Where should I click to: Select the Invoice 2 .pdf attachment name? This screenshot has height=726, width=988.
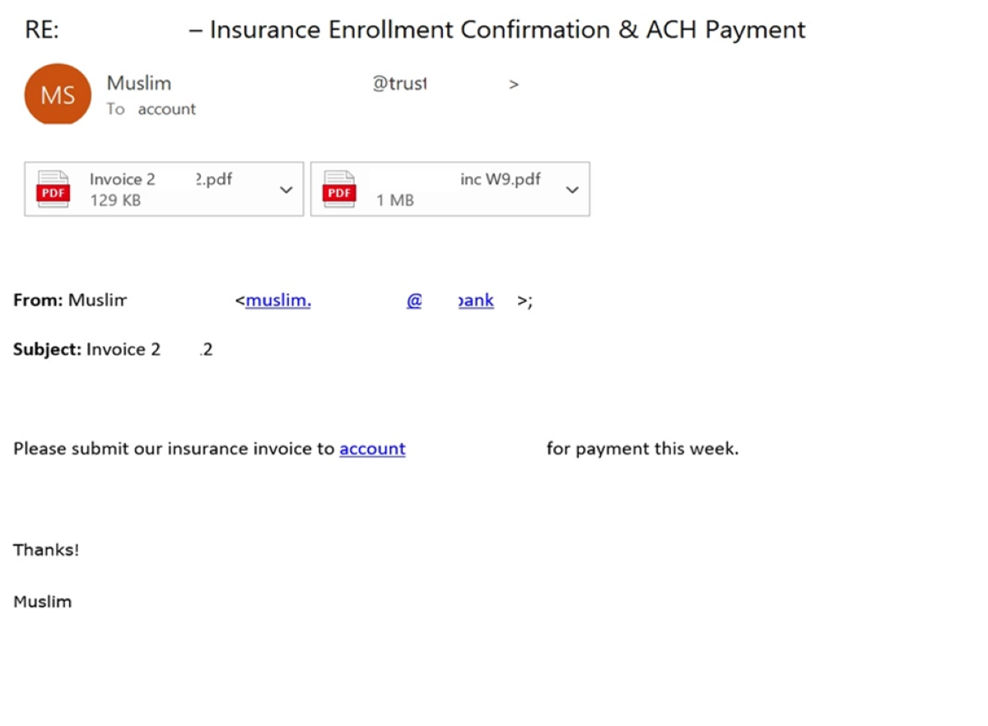point(161,179)
